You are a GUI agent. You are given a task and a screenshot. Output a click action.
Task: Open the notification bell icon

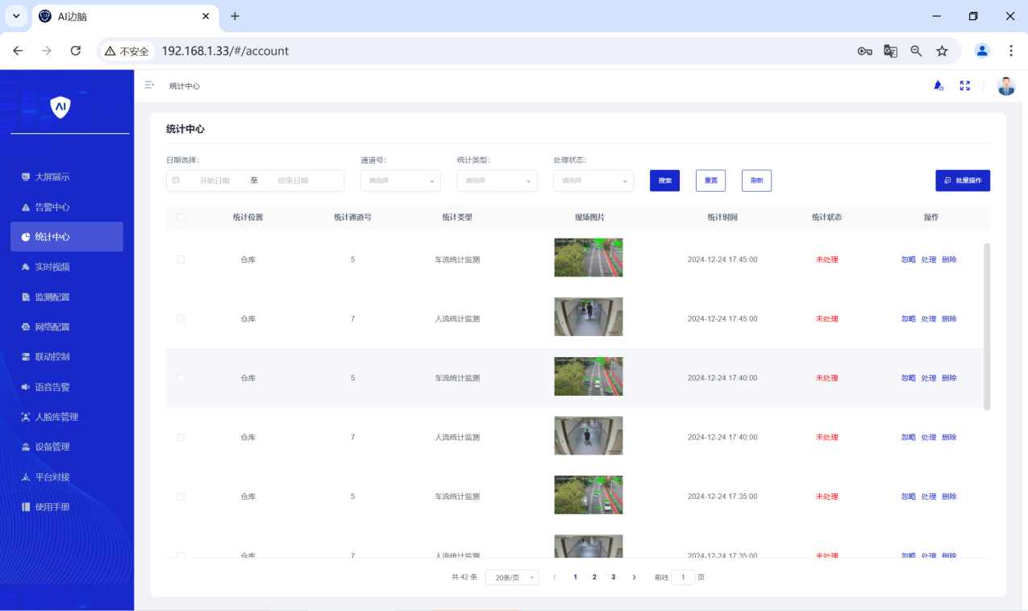pyautogui.click(x=939, y=85)
